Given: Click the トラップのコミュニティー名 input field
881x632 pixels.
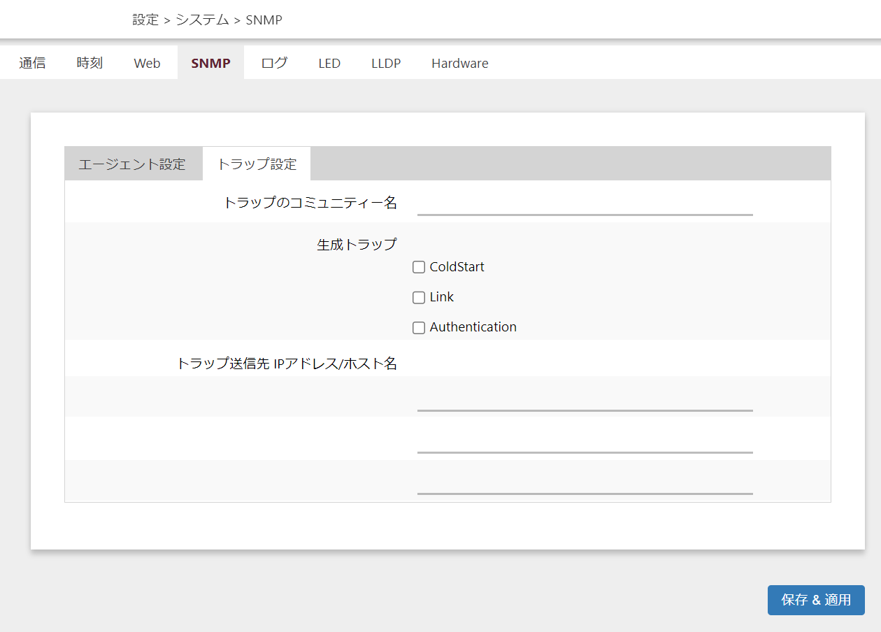Looking at the screenshot, I should tap(585, 203).
